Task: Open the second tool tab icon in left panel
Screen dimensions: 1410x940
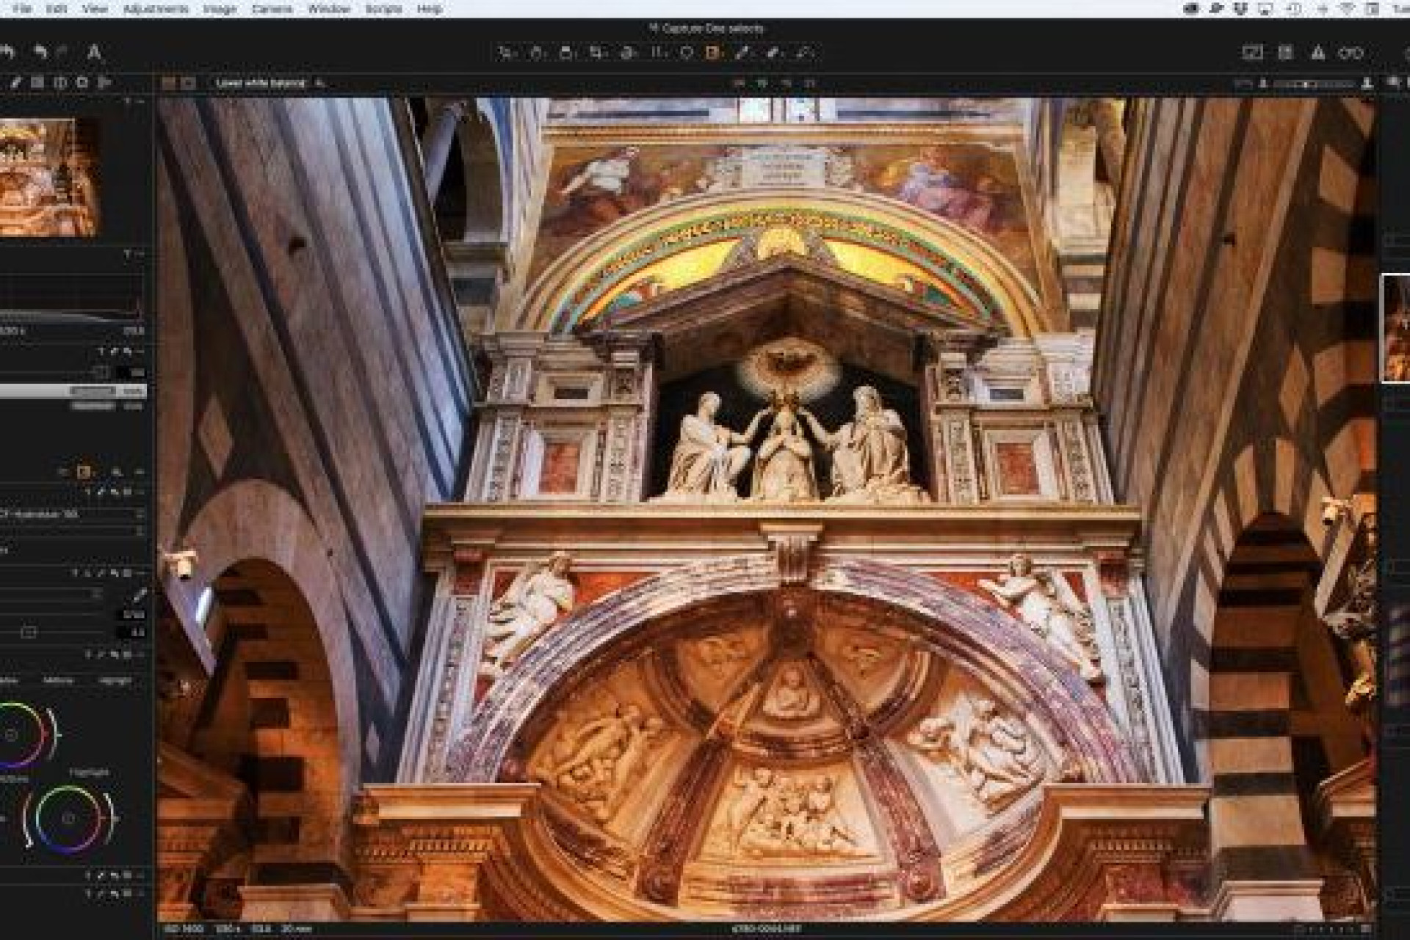Action: pyautogui.click(x=37, y=82)
